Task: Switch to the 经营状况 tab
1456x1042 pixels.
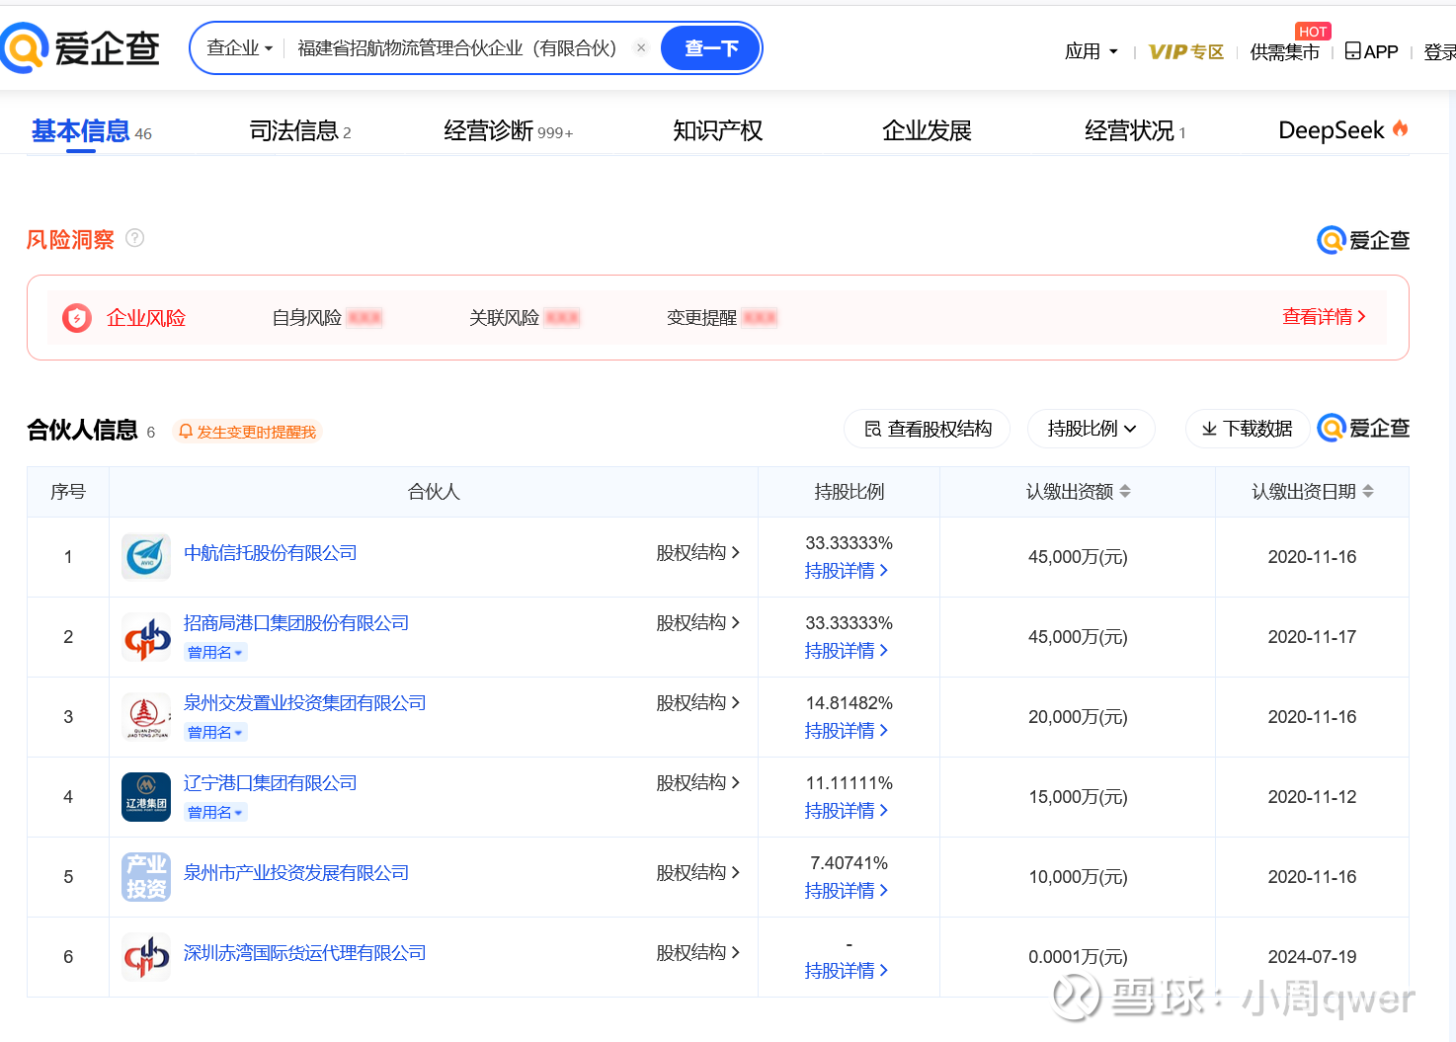Action: tap(1135, 131)
